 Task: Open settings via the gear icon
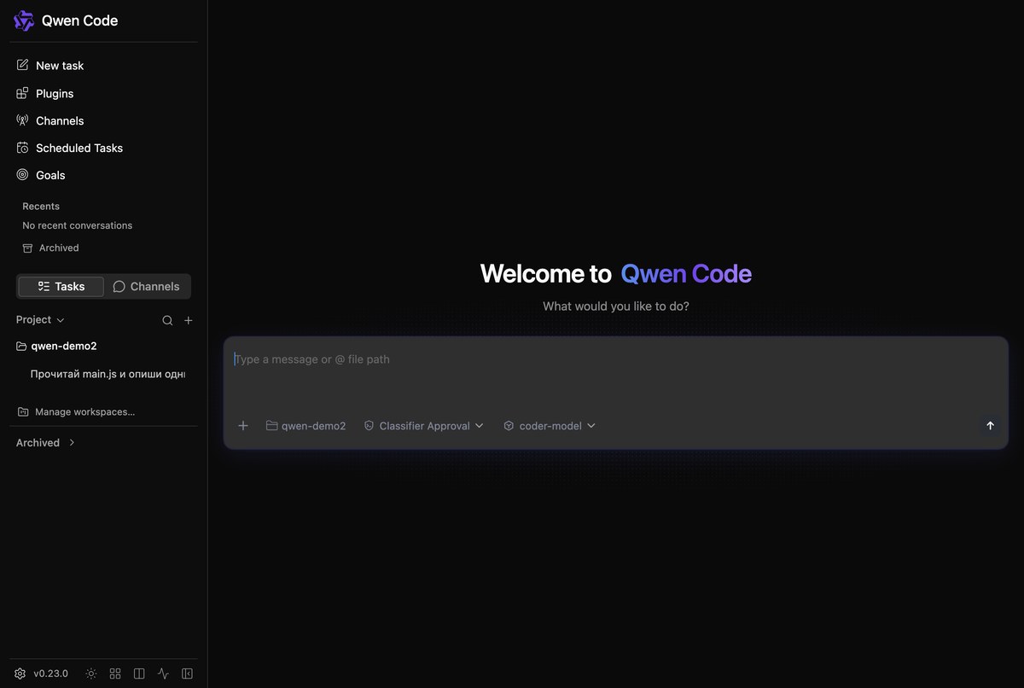(20, 673)
